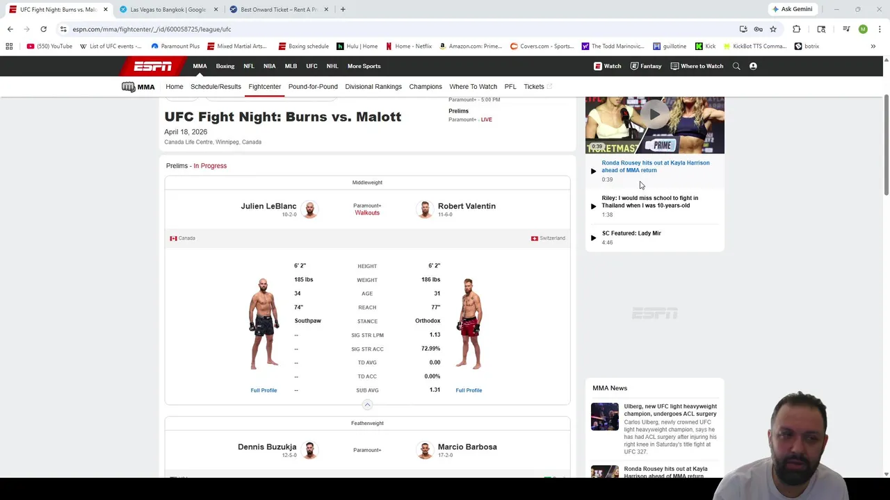This screenshot has height=500, width=890.
Task: Open the YouTube bookmark
Action: click(49, 47)
